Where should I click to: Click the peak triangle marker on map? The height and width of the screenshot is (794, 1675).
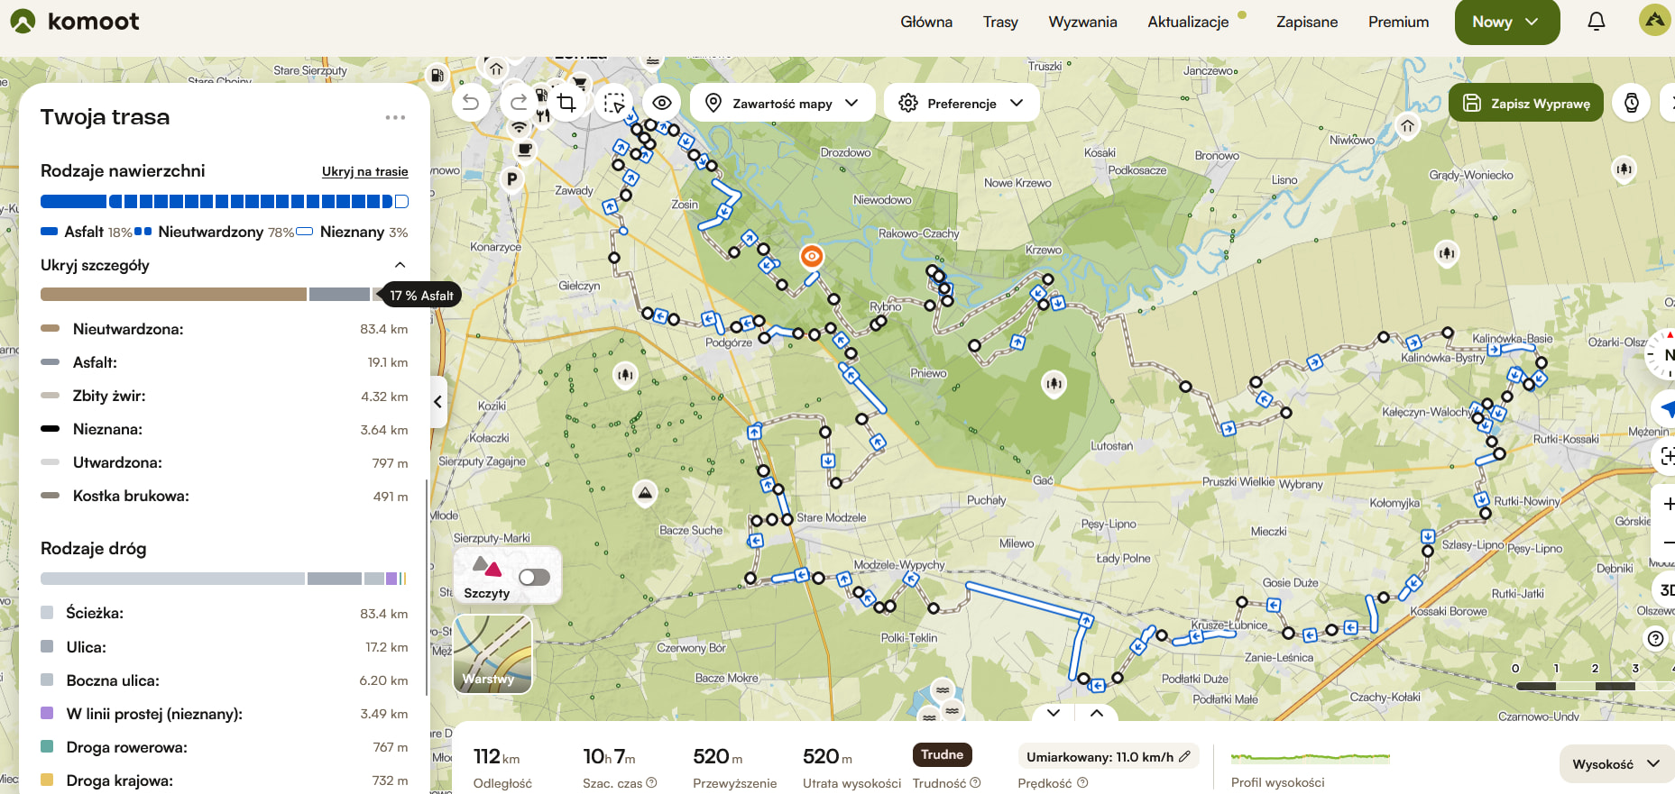tap(644, 493)
